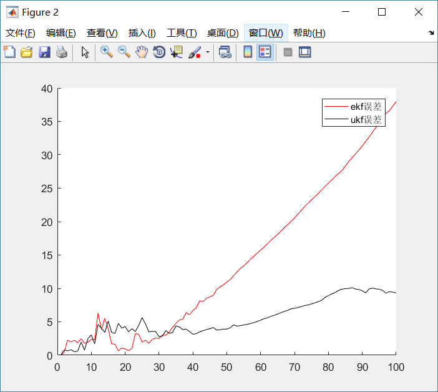This screenshot has height=392, width=438.
Task: Print the figure with the printer icon
Action: pos(62,52)
